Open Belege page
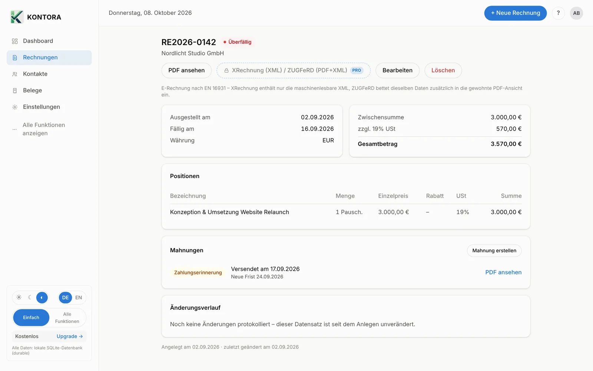The height and width of the screenshot is (371, 593). 49,91
